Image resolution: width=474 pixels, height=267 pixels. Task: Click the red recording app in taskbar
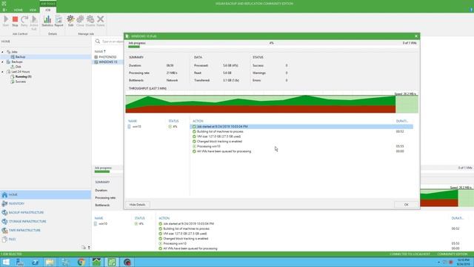(x=127, y=262)
